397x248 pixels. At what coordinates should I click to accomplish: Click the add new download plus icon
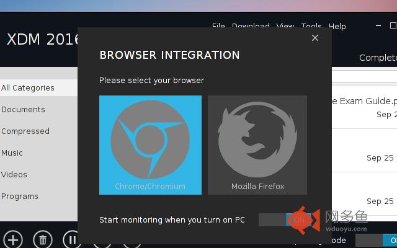(x=13, y=239)
